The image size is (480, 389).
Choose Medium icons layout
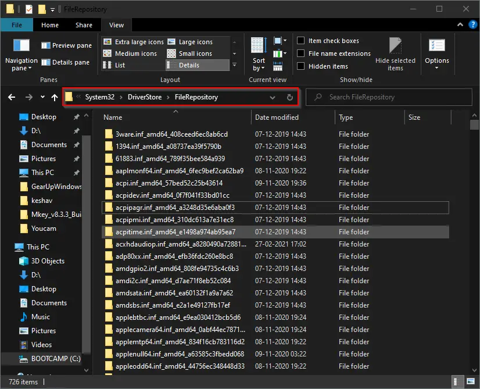(130, 53)
